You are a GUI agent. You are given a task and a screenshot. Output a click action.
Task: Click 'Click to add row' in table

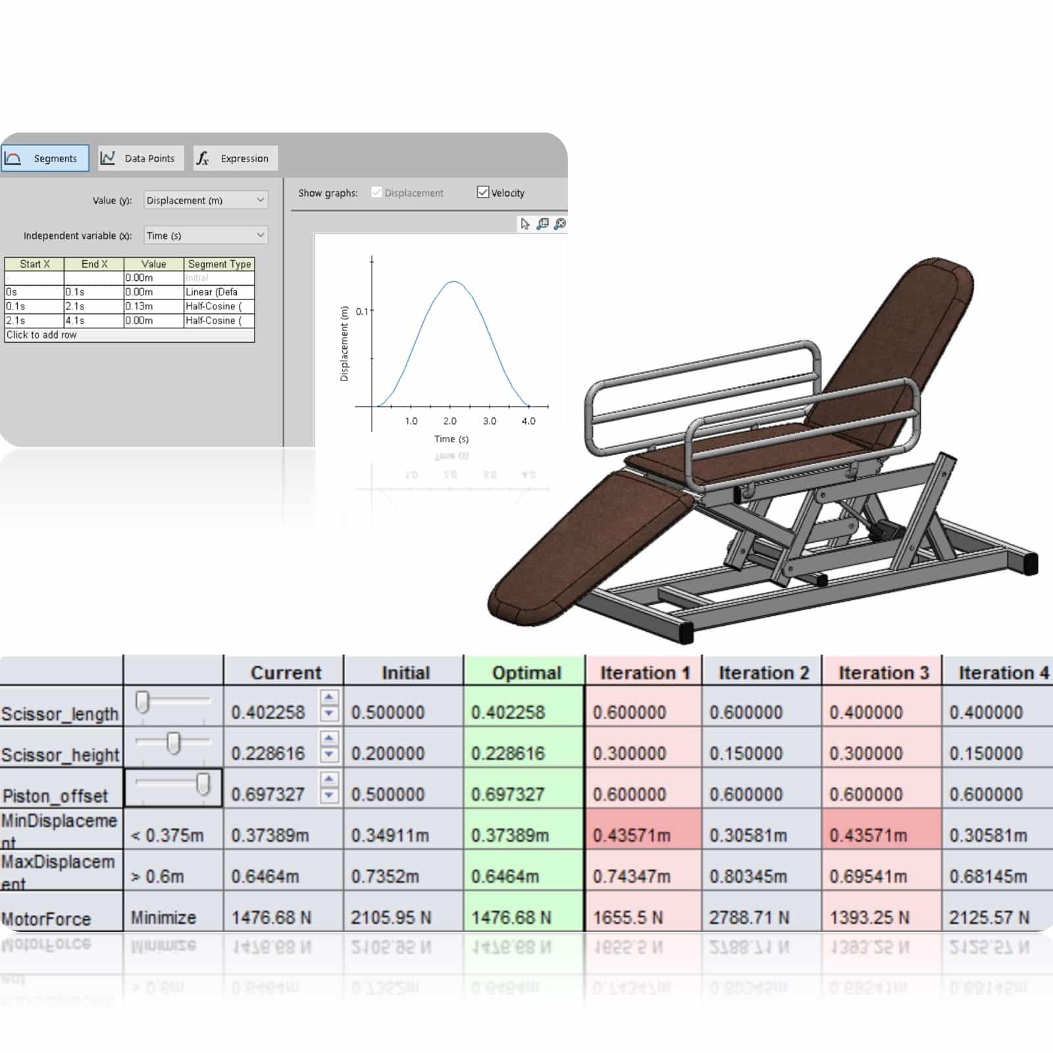42,335
